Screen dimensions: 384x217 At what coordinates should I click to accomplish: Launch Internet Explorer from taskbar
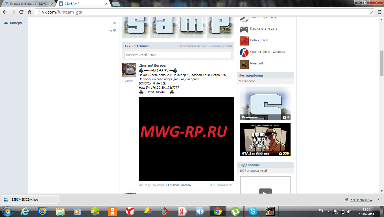click(x=25, y=211)
